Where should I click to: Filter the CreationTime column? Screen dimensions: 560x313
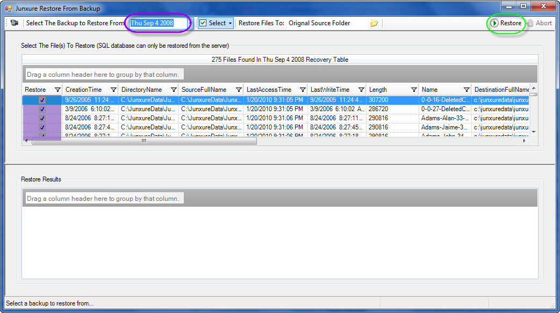[113, 90]
